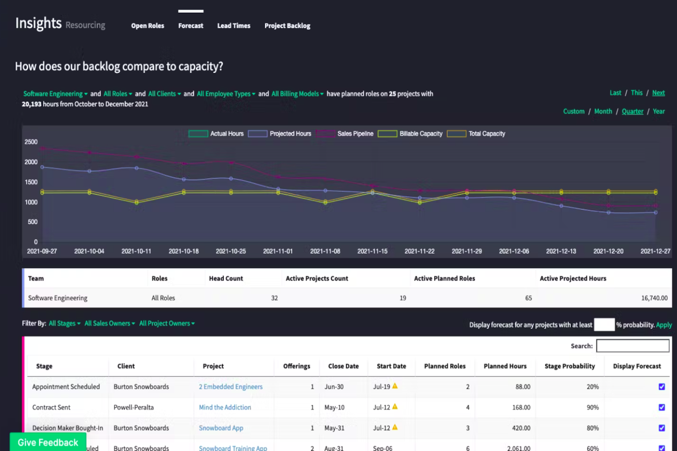Choose Custom date range

click(574, 111)
